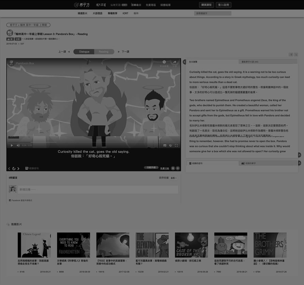This screenshot has width=304, height=285.
Task: Open the 片語俚語 sub-navigation item
Action: click(97, 13)
